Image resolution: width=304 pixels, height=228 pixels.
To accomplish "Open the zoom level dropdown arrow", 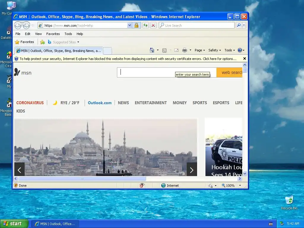I will point(240,185).
